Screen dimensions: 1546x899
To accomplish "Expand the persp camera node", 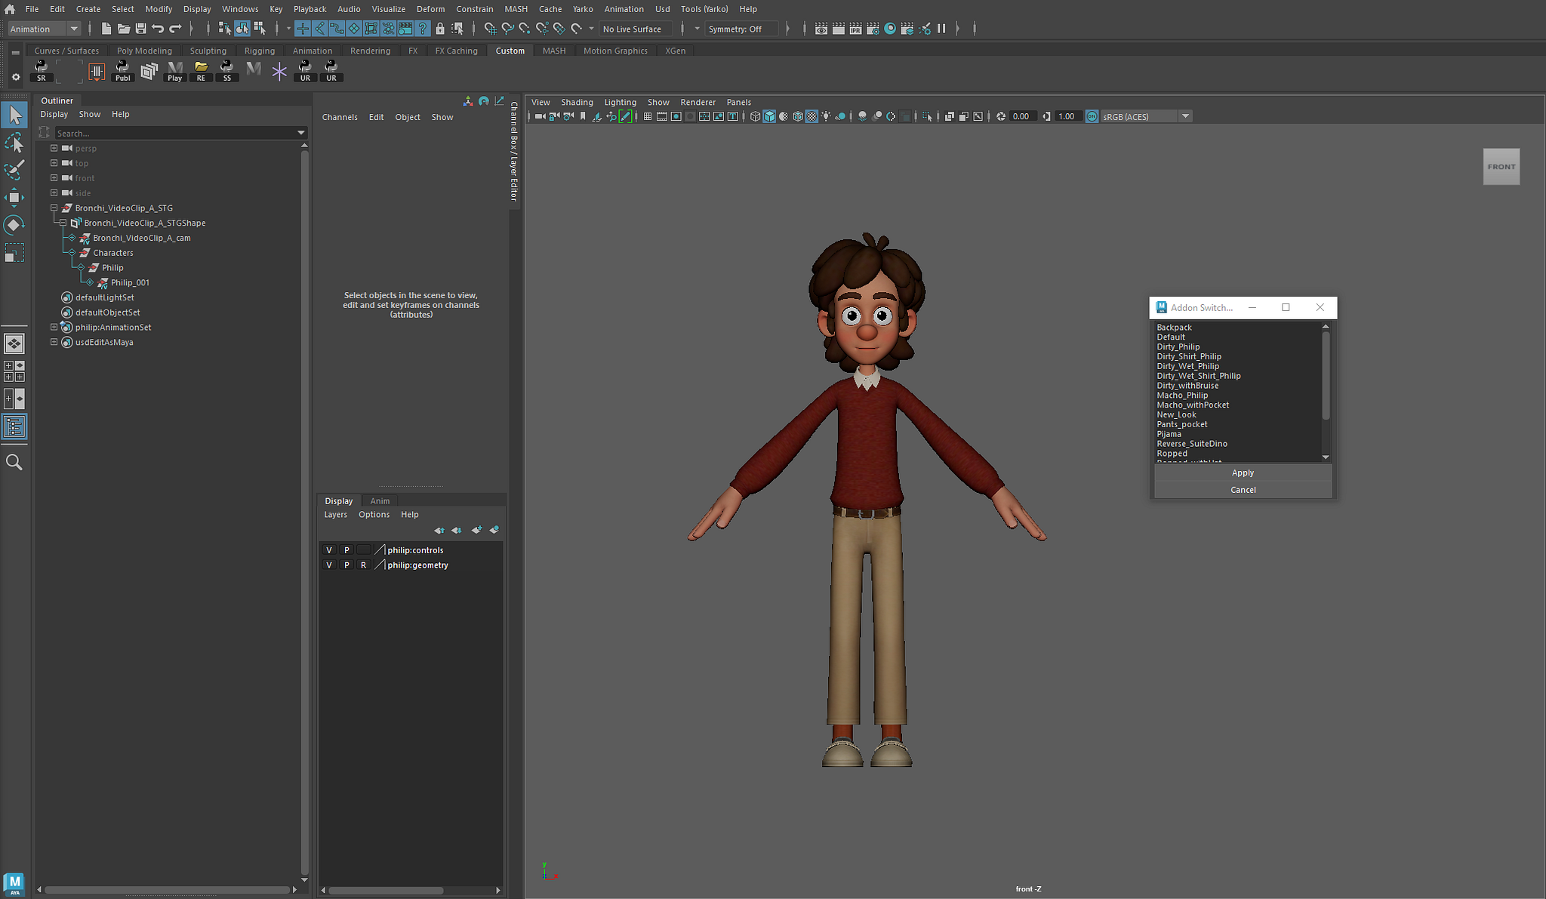I will [54, 148].
